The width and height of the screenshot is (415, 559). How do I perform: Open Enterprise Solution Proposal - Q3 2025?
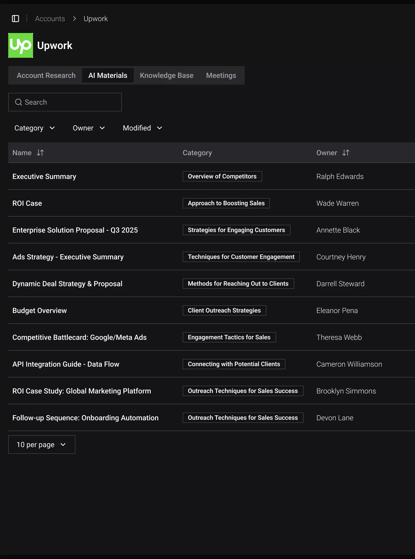[75, 230]
